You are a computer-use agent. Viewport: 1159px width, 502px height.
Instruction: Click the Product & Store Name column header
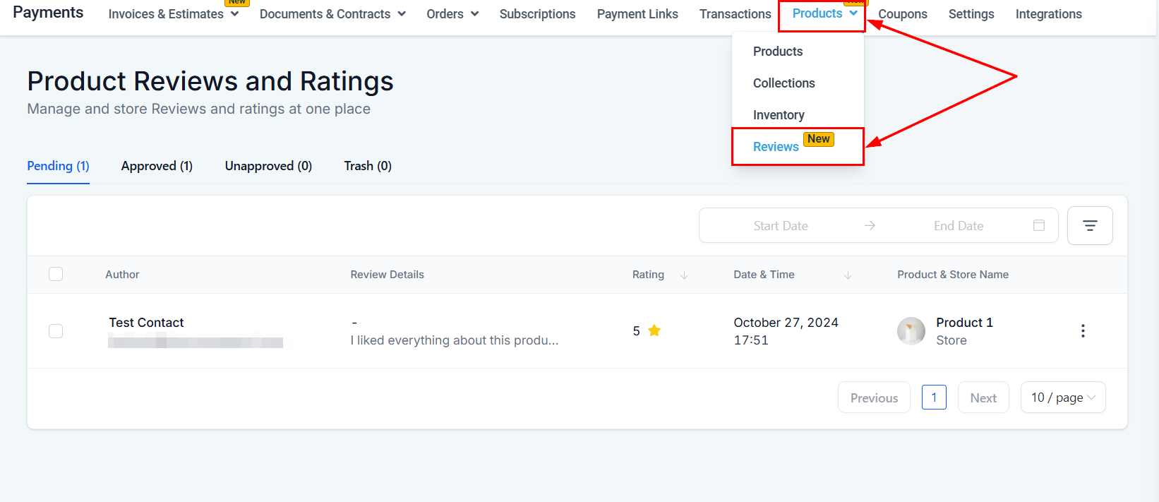(x=953, y=275)
